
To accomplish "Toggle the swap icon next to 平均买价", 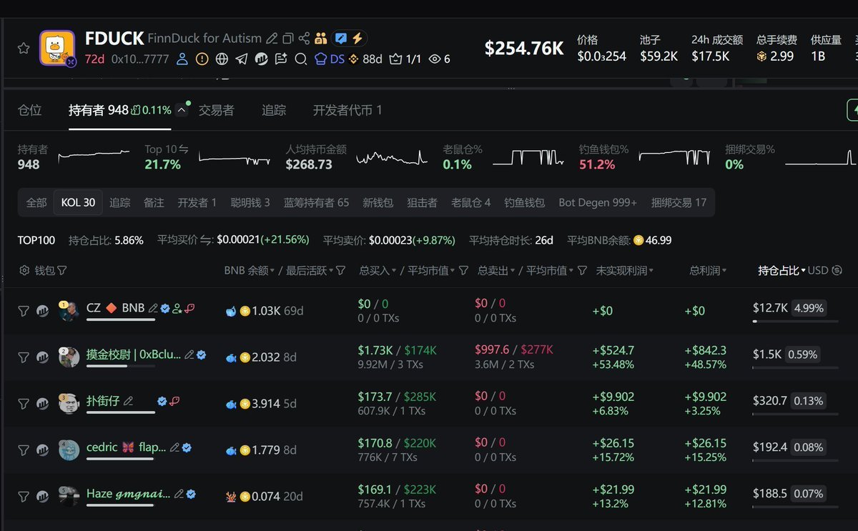I will click(x=207, y=240).
